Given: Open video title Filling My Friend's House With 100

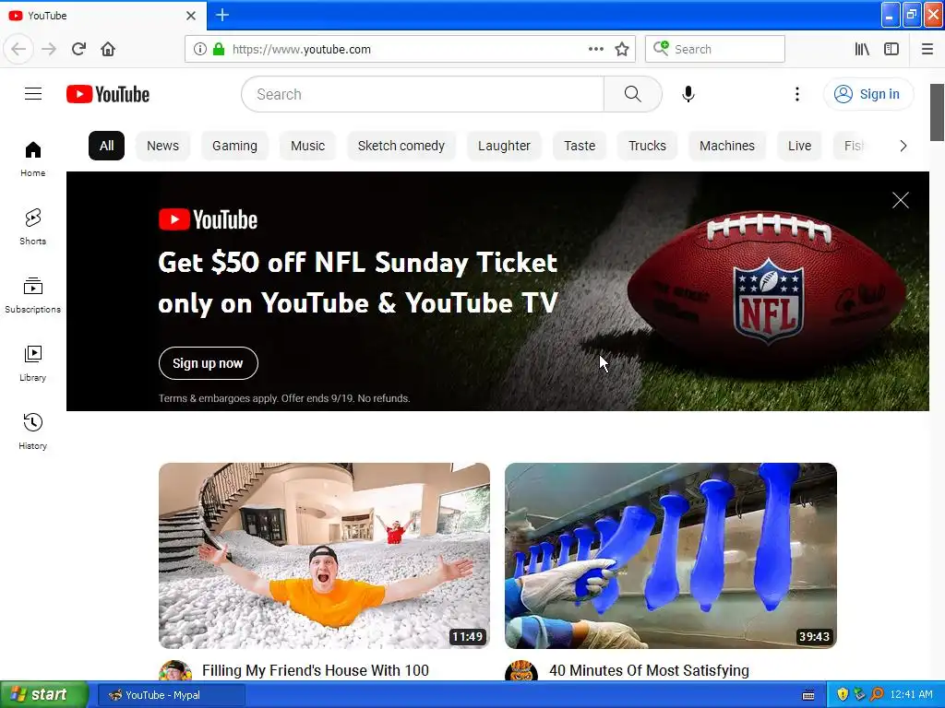Looking at the screenshot, I should pyautogui.click(x=316, y=670).
